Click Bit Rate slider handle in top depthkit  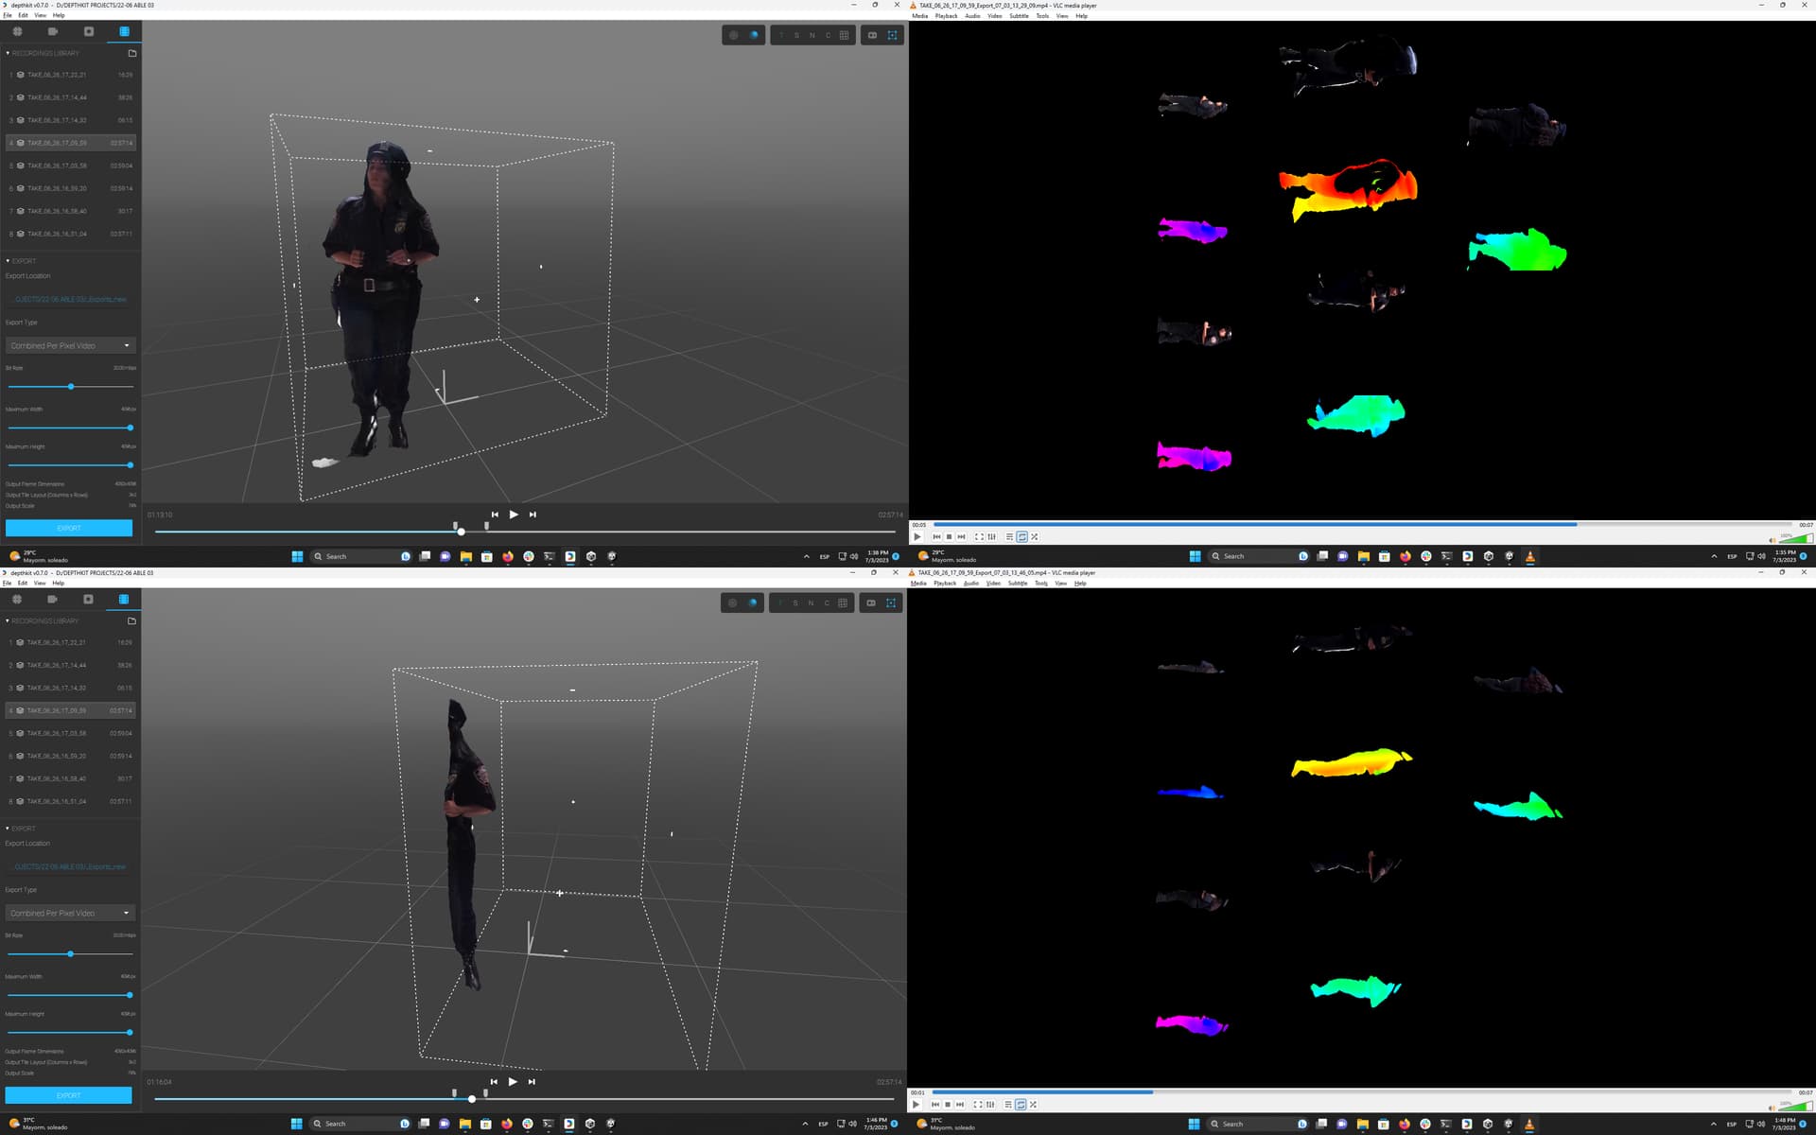(71, 387)
